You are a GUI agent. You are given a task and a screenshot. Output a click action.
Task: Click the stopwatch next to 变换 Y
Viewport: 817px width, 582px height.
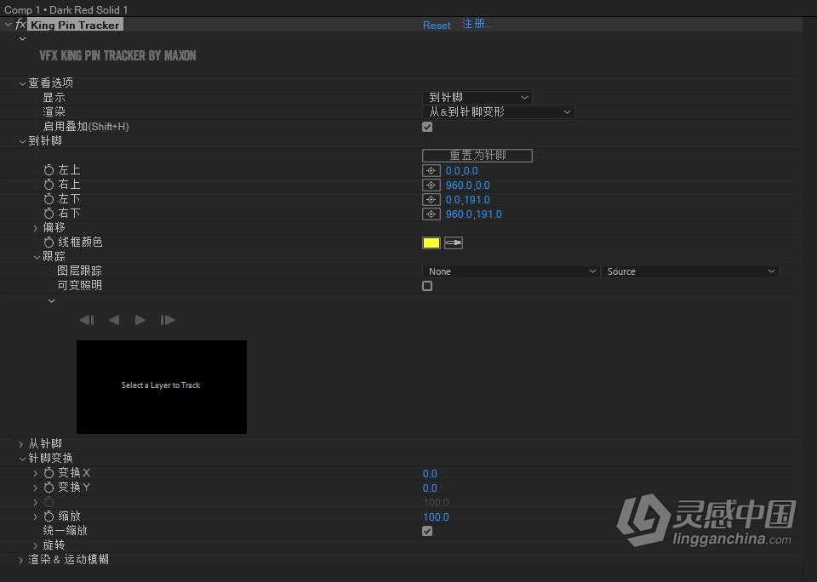coord(49,488)
